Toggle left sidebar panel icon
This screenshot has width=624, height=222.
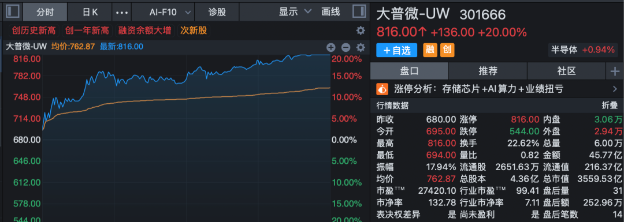click(13, 12)
